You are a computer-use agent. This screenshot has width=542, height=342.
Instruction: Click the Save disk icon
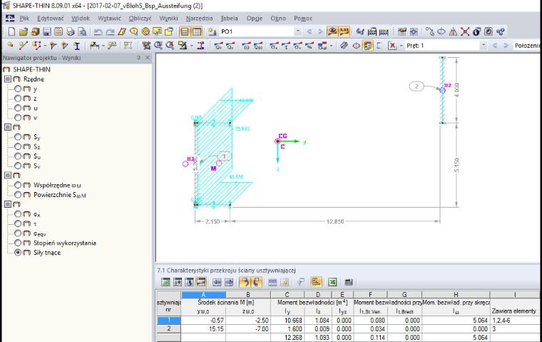46,31
